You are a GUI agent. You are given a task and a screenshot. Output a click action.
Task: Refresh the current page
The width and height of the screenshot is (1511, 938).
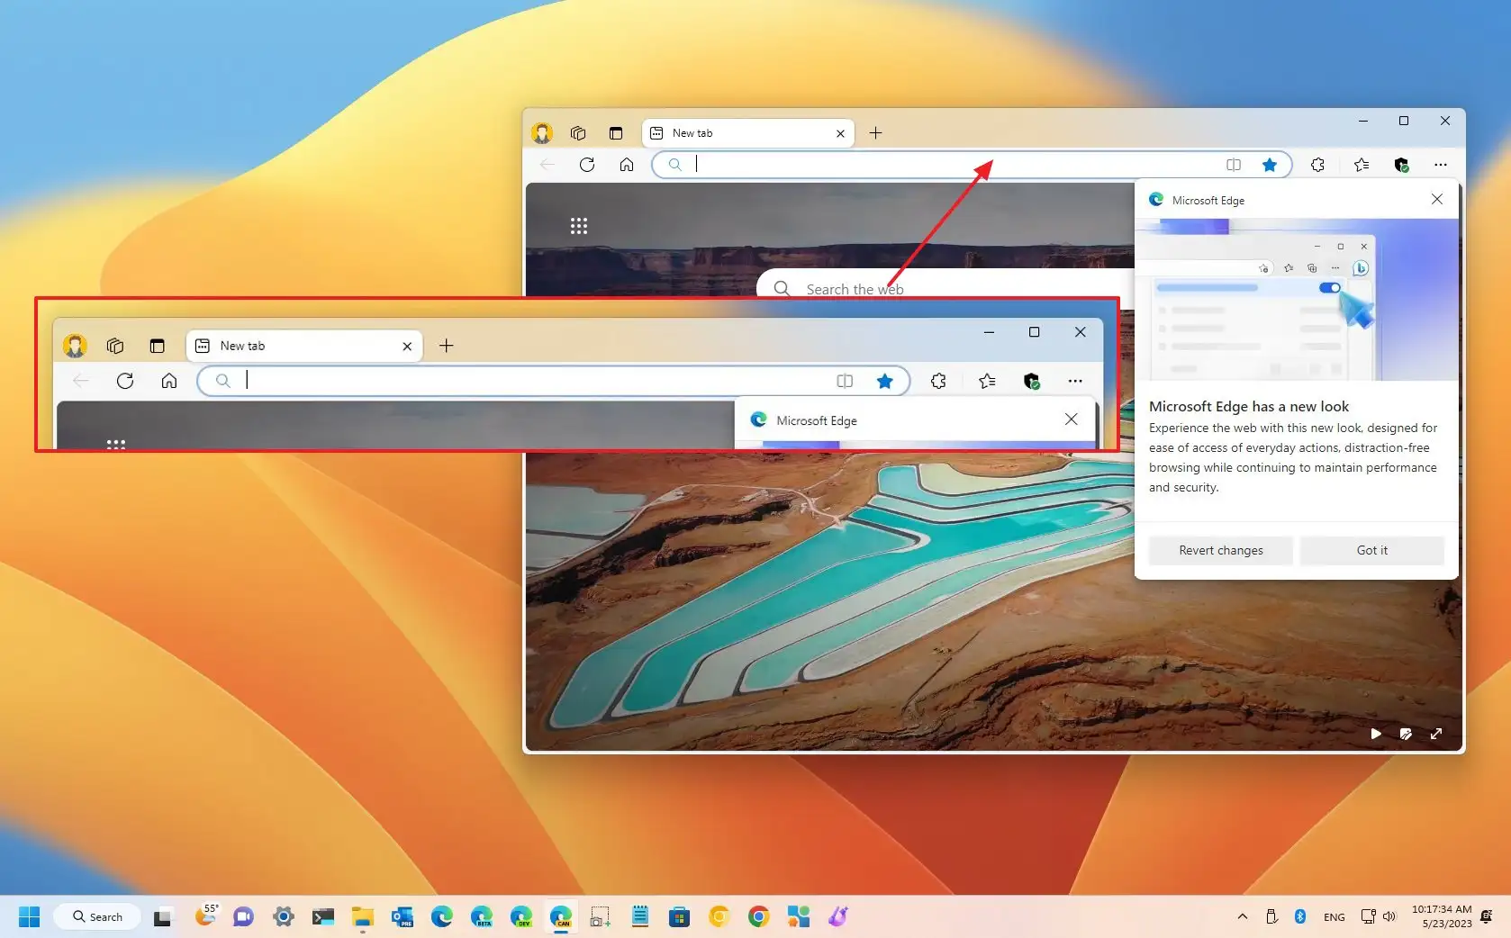(x=126, y=381)
